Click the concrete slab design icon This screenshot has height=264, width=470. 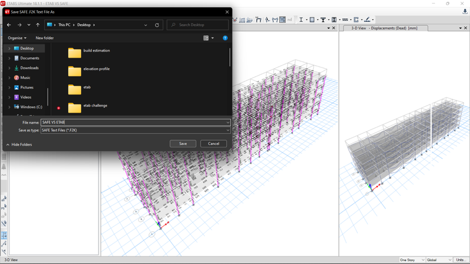coord(312,20)
